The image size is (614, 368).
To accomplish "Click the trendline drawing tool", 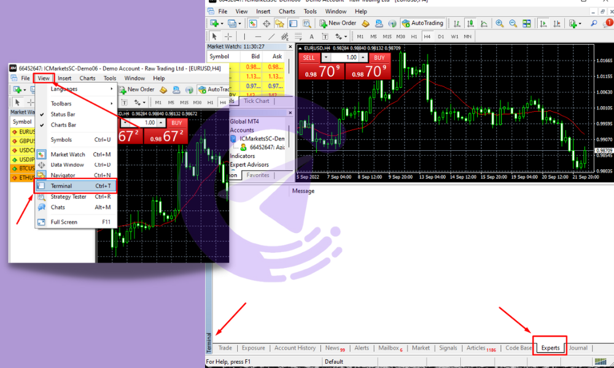I will pyautogui.click(x=272, y=36).
